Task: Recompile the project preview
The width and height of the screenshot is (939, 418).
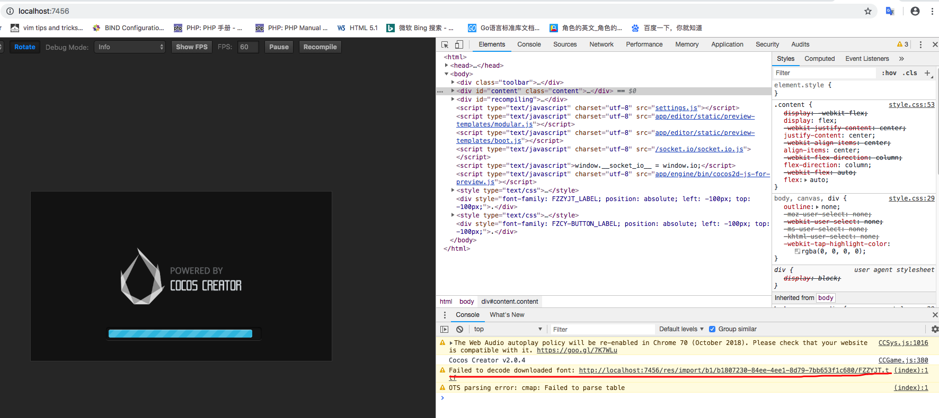Action: pyautogui.click(x=320, y=47)
